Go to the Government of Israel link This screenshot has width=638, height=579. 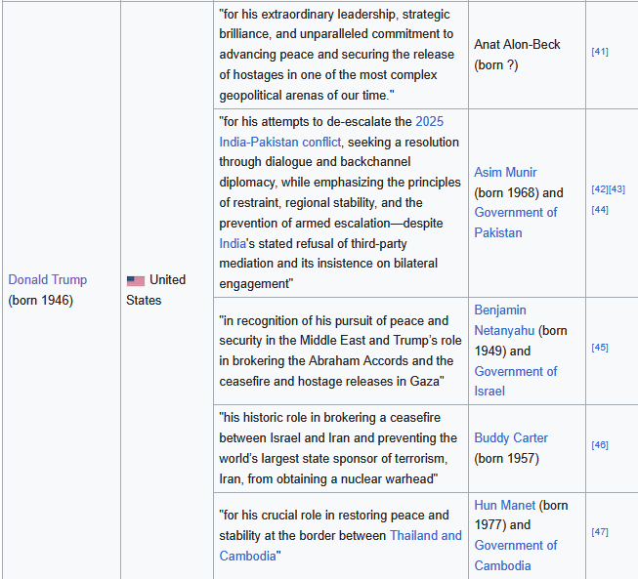(515, 381)
